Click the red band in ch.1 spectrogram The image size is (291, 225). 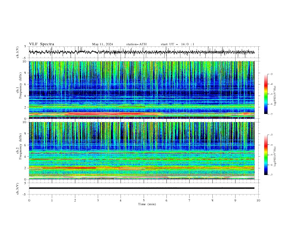click(111, 114)
